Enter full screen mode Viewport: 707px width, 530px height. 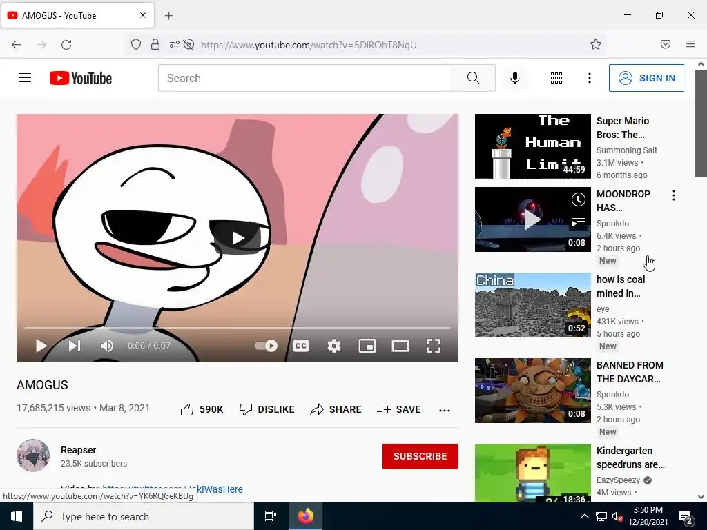(x=434, y=346)
